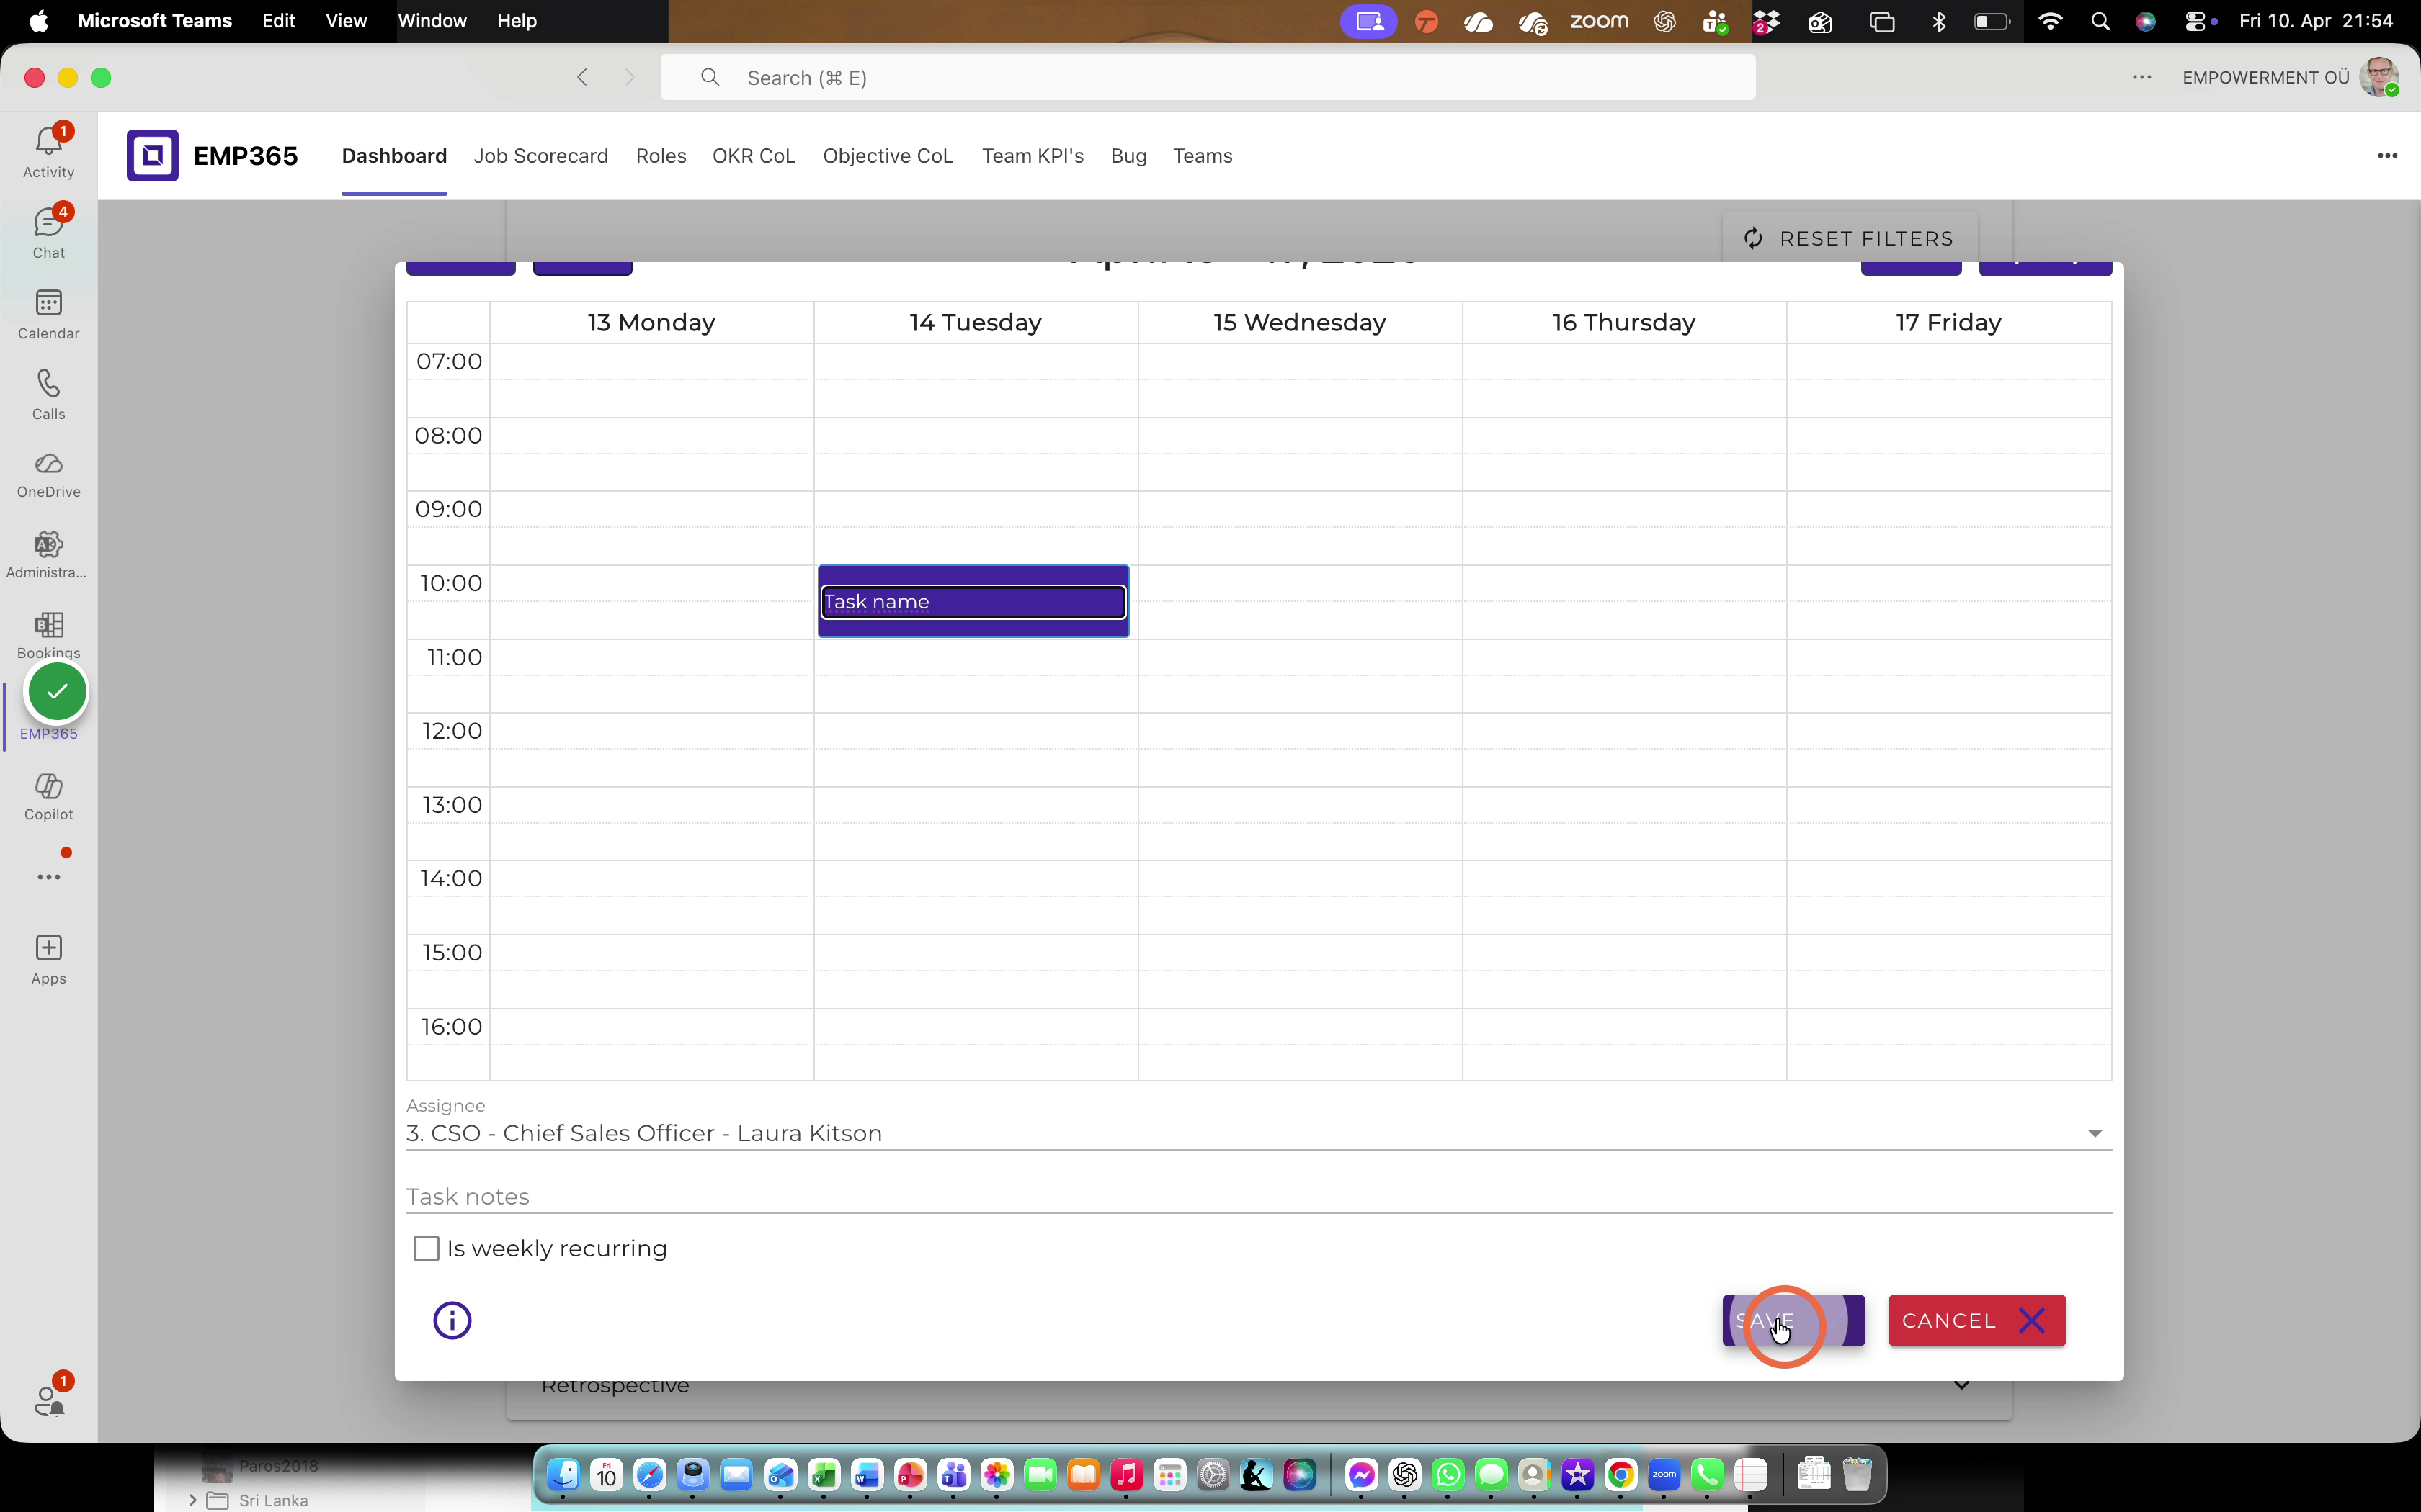Go forward with the right arrow
The image size is (2421, 1512).
pos(629,77)
